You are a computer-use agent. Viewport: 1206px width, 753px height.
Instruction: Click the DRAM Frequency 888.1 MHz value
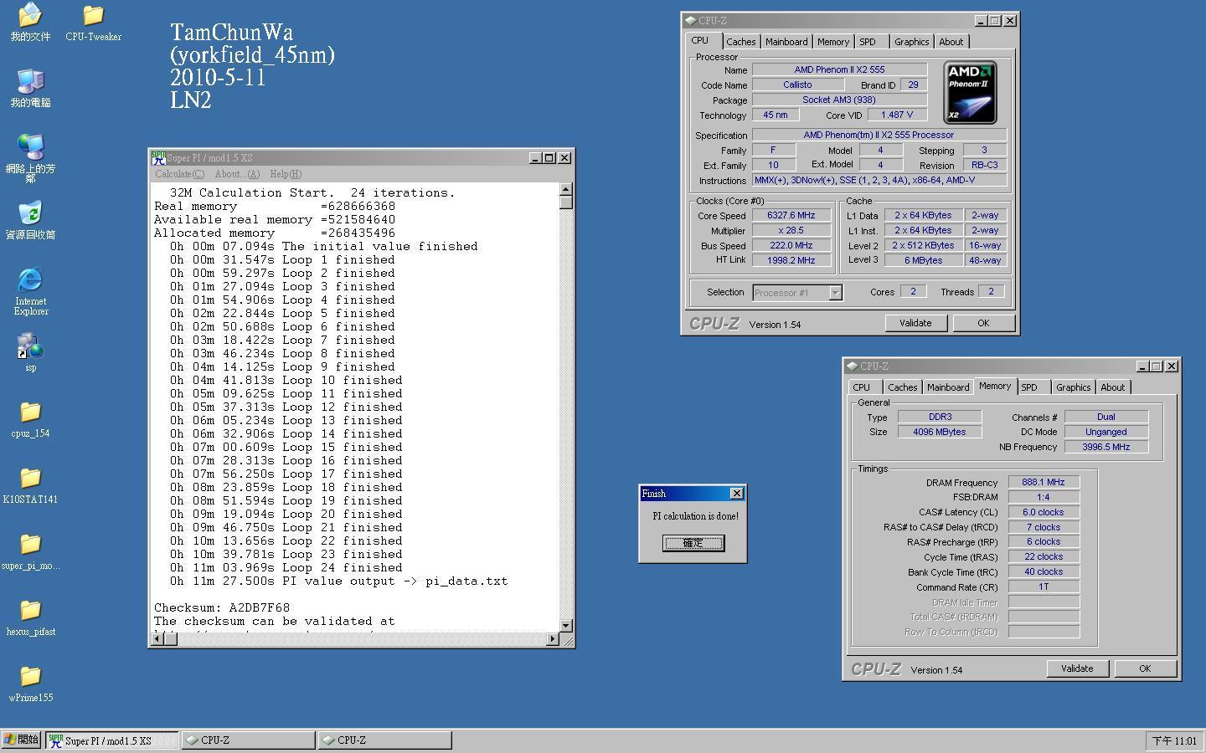pos(1044,482)
